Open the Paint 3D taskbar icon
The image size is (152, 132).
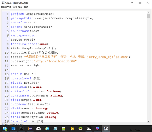pos(97,129)
